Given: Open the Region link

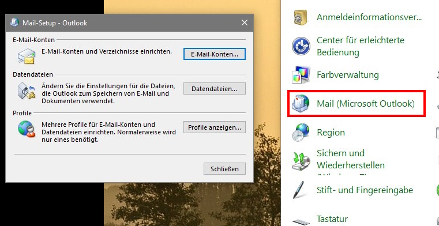Looking at the screenshot, I should coord(331,132).
